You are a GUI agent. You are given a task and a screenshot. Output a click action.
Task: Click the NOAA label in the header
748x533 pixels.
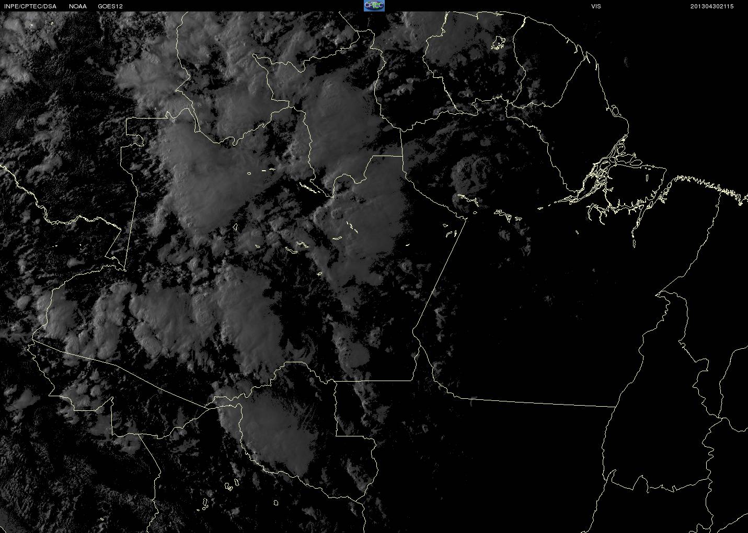78,6
